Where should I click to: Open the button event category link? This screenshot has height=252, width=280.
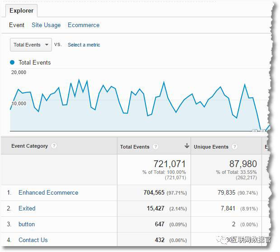click(x=26, y=224)
